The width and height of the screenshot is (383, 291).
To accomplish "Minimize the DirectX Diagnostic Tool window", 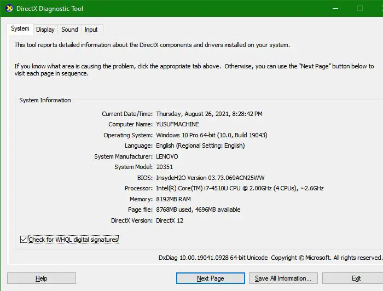I will pyautogui.click(x=335, y=8).
